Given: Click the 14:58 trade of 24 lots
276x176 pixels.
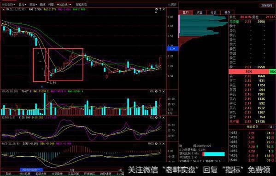Looking at the screenshot, I should coord(252,133).
